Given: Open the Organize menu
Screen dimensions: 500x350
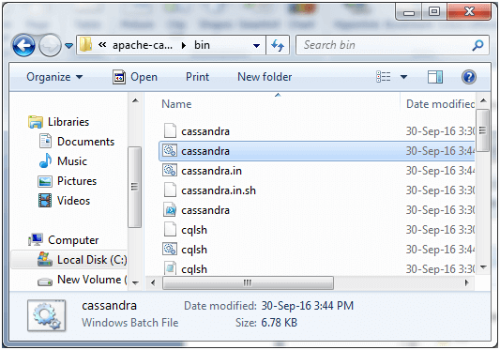Looking at the screenshot, I should tap(54, 77).
